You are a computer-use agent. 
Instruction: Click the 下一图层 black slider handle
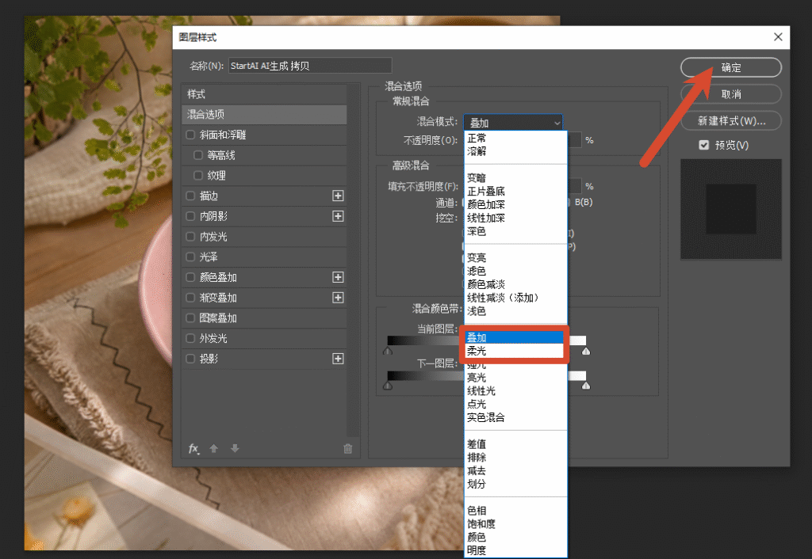coord(387,386)
